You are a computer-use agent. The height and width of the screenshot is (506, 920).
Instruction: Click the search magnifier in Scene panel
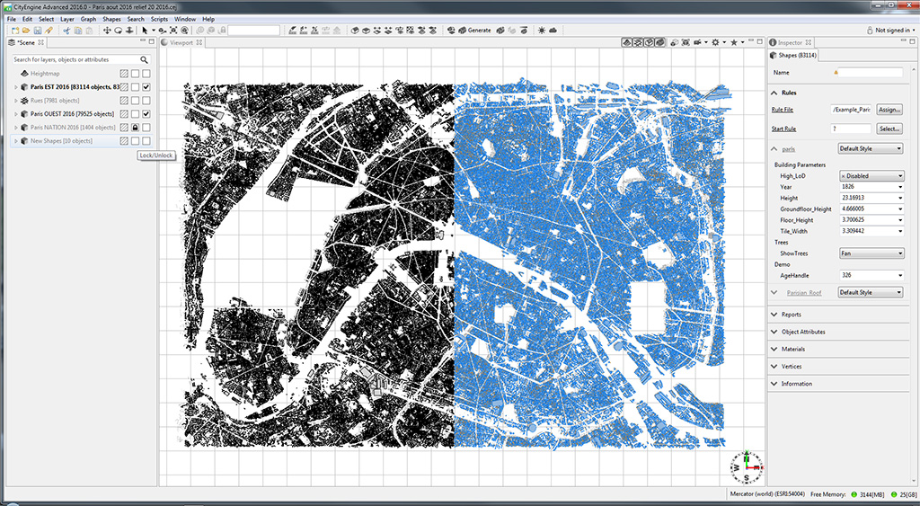pos(144,59)
